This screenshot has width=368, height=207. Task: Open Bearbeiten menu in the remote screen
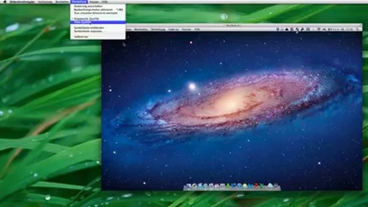point(141,29)
